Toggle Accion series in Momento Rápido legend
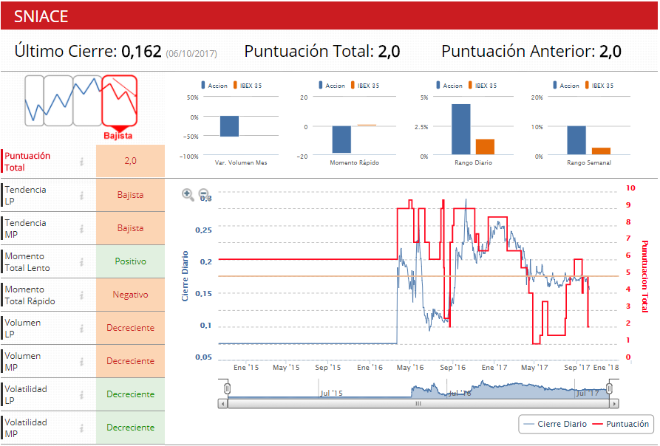 (x=332, y=86)
